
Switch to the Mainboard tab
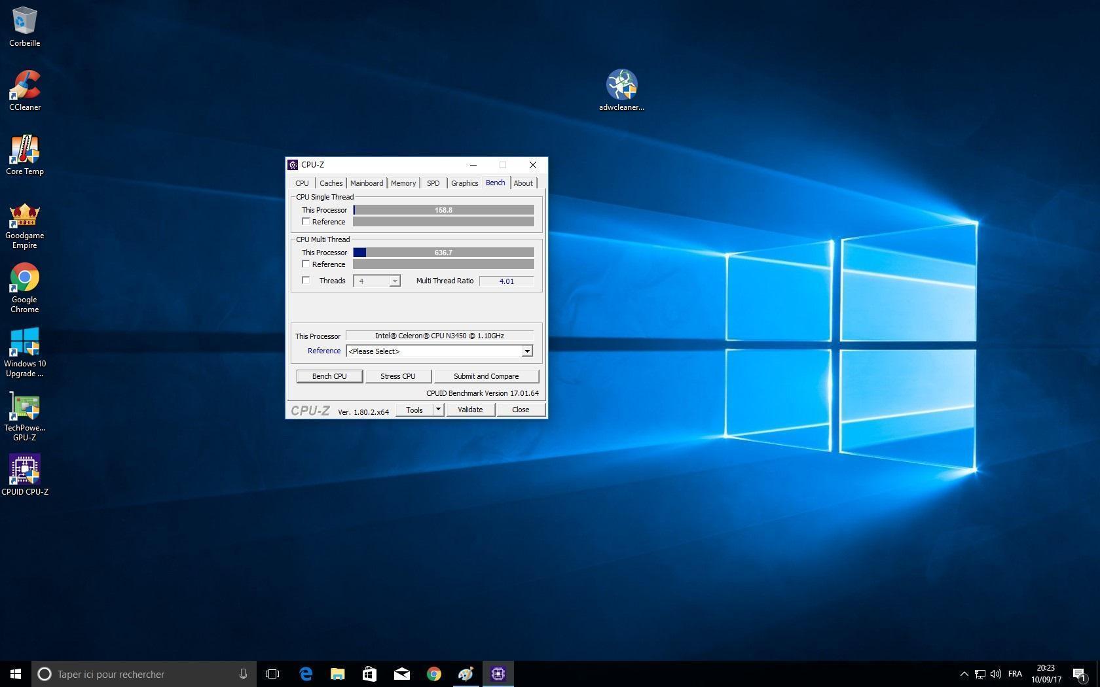(366, 183)
